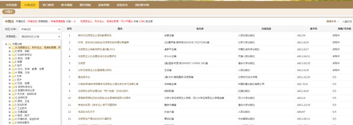Open the 我的图书馆 tab
Viewport: 353px width, 125px height.
point(142,5)
